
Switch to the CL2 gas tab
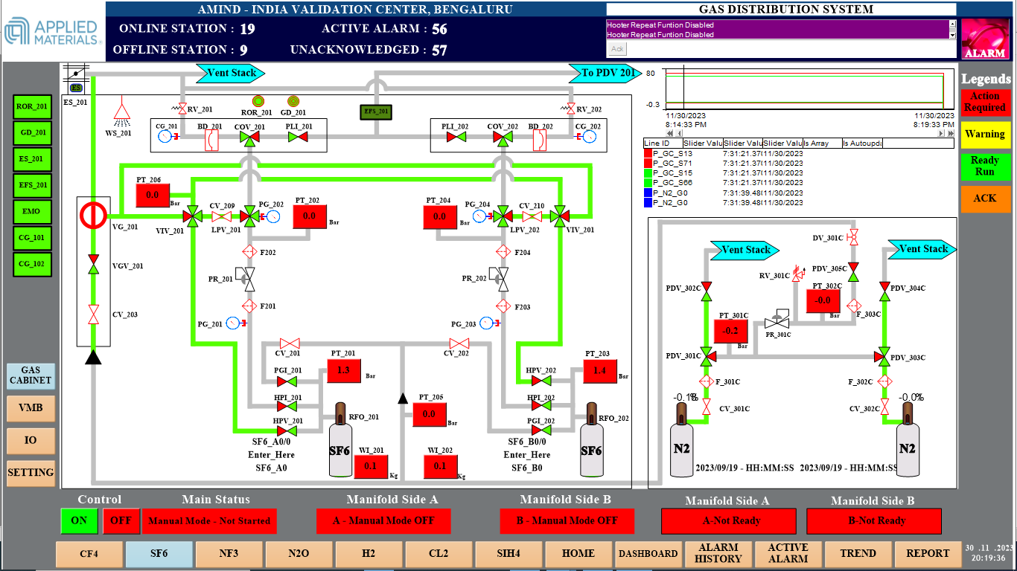439,554
